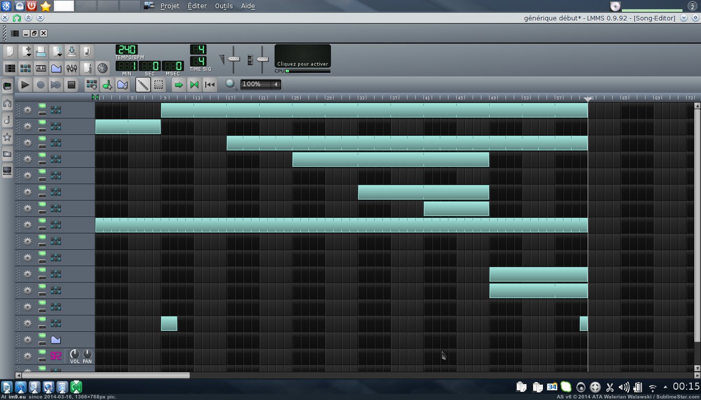
Task: Open the Outils menu
Action: (x=223, y=6)
